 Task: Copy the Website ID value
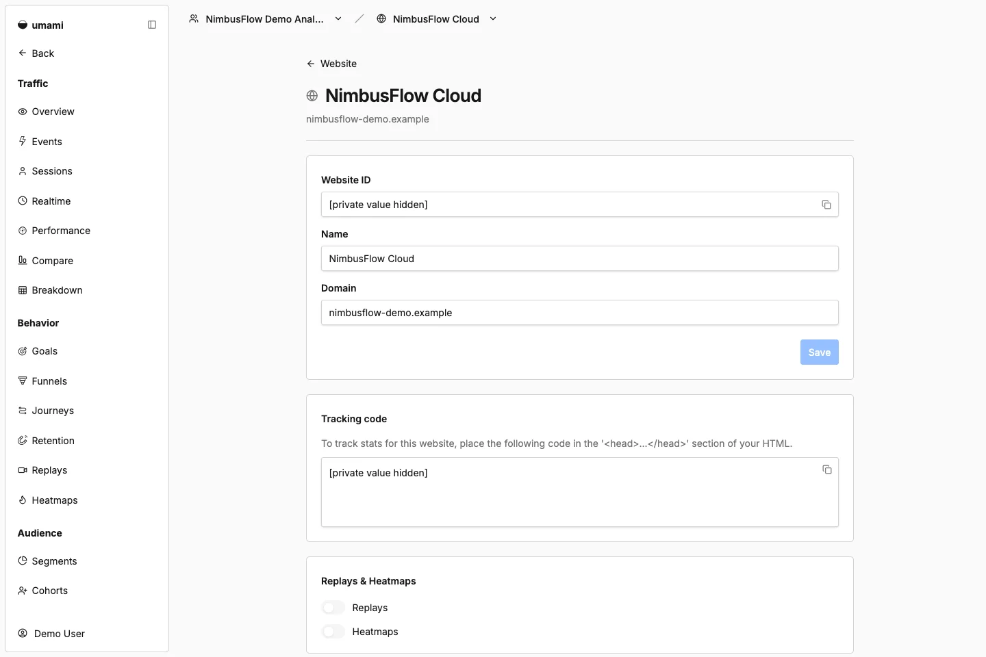click(x=826, y=205)
